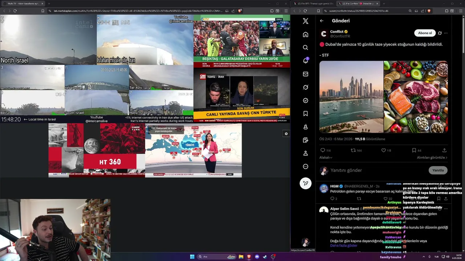Reload the X browser window page

(305, 11)
